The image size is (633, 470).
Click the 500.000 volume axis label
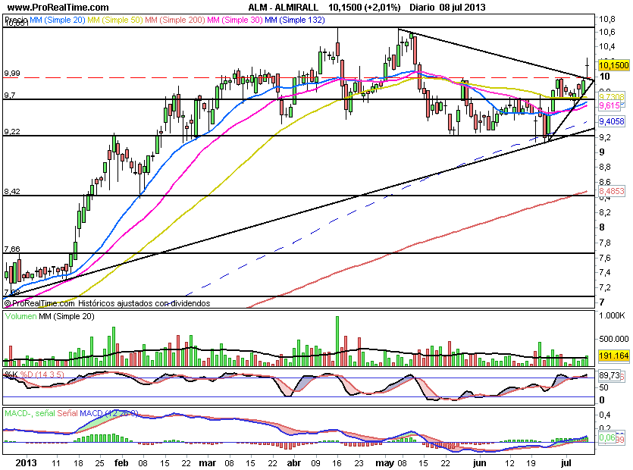[613, 339]
